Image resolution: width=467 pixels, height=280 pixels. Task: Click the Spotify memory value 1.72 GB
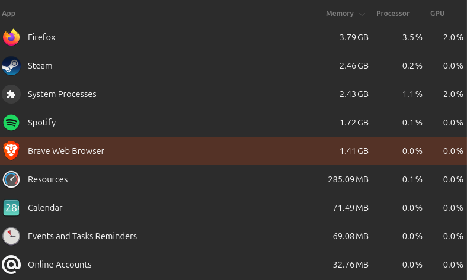[354, 123]
